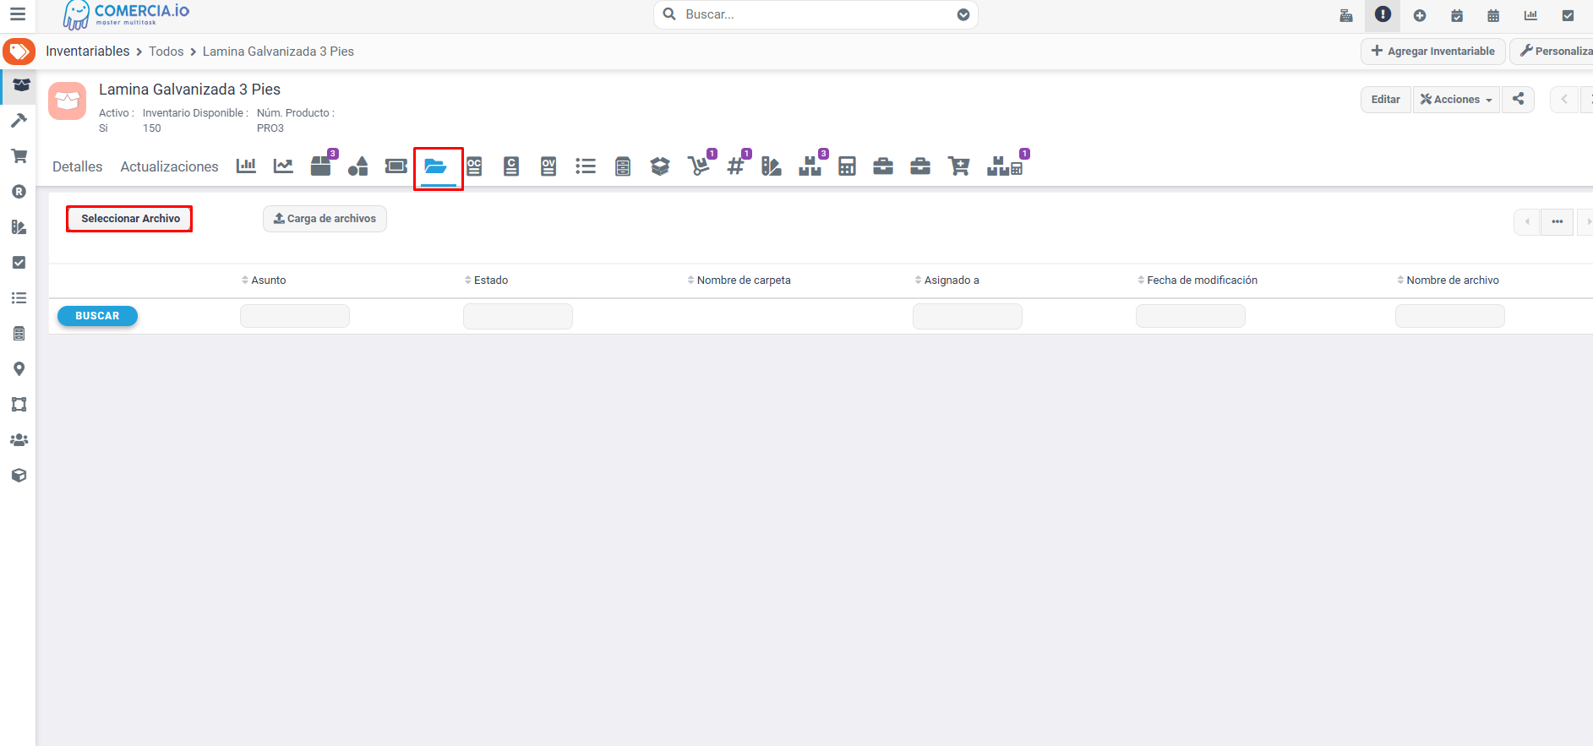1593x746 pixels.
Task: Select the vector square icon in sidebar
Action: pyautogui.click(x=19, y=405)
